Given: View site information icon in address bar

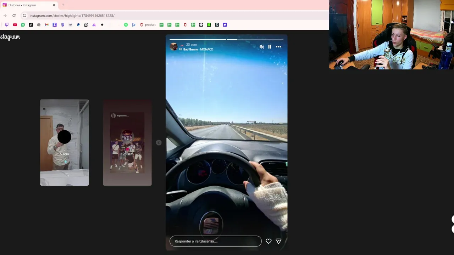Looking at the screenshot, I should pyautogui.click(x=24, y=16).
